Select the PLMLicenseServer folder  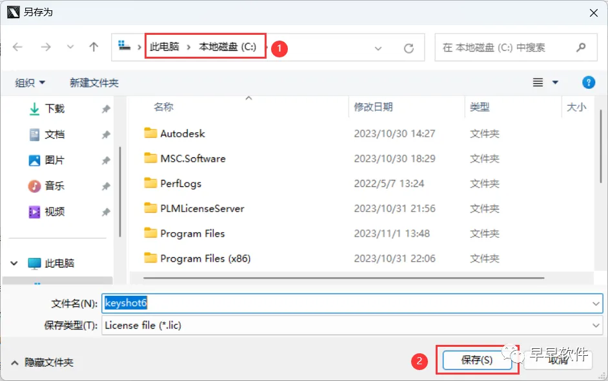click(x=203, y=209)
